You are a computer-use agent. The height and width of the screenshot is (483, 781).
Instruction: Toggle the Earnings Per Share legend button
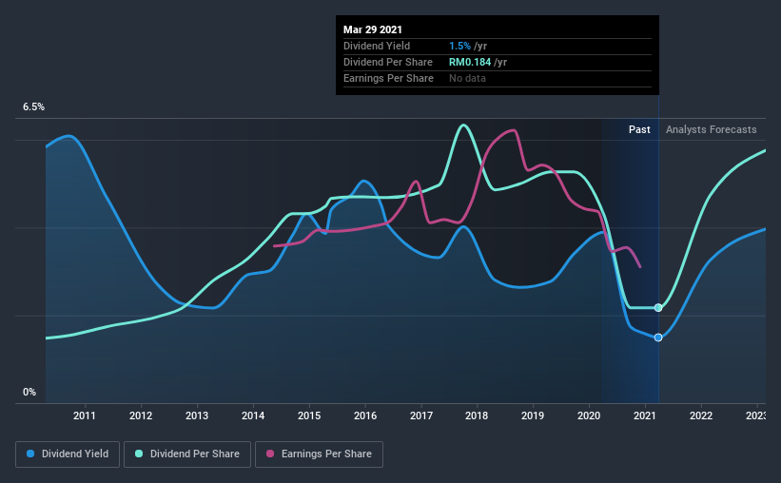(x=320, y=454)
